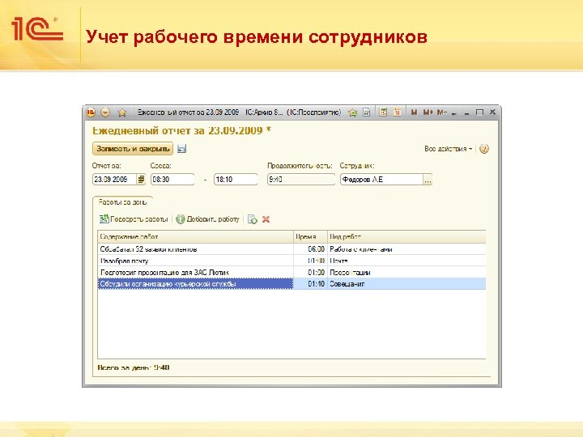Click the end time field 18:10
The height and width of the screenshot is (437, 583).
click(x=236, y=180)
